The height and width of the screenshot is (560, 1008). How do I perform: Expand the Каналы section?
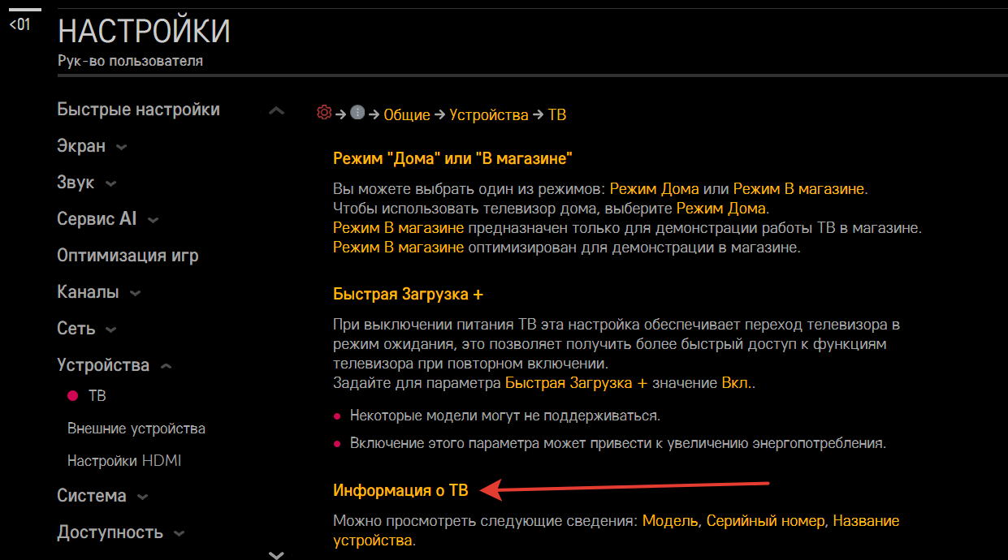135,293
